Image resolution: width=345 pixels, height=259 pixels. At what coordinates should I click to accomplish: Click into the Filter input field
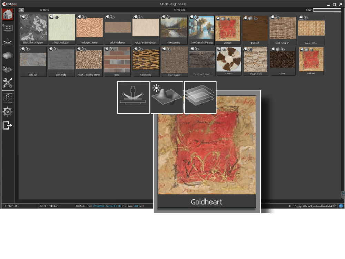327,10
